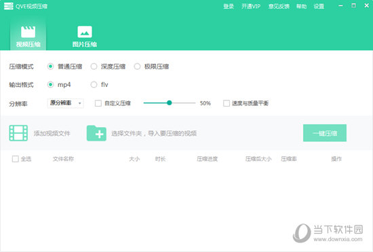
Task: Start the 一键压缩 button
Action: (325, 133)
